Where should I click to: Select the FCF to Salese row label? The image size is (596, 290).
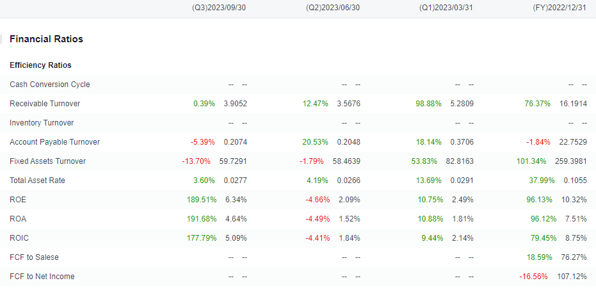34,257
